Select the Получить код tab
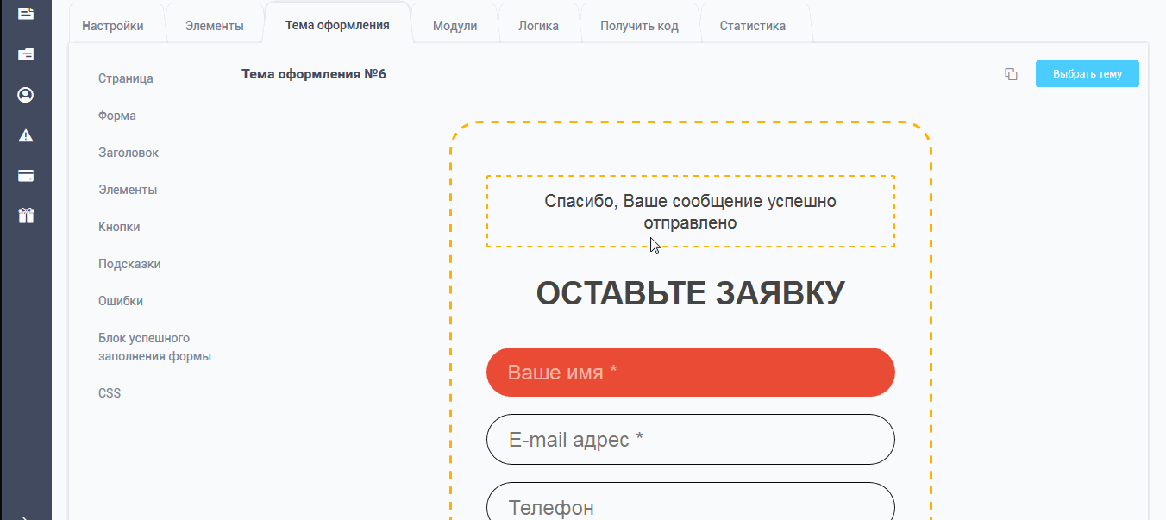The image size is (1166, 520). pyautogui.click(x=639, y=26)
